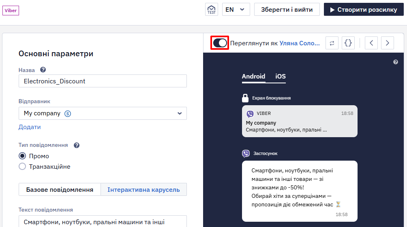
Task: Switch preview to Android tab
Action: [x=254, y=76]
